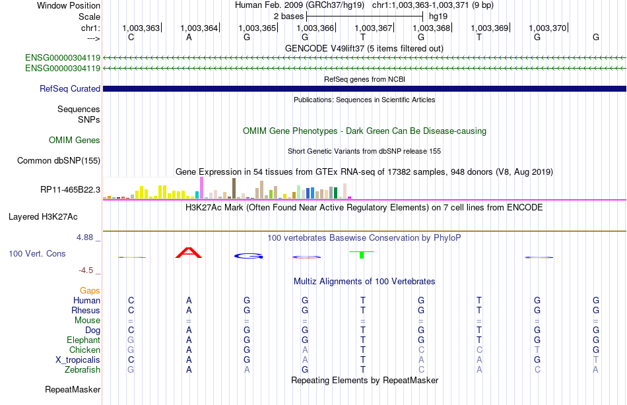Open Publications: Sequences in Scientific Articles title

click(364, 100)
